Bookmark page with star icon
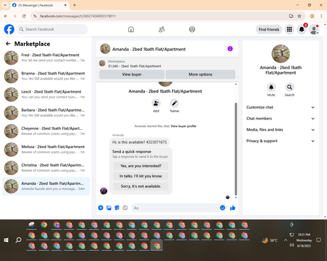 tap(300, 16)
